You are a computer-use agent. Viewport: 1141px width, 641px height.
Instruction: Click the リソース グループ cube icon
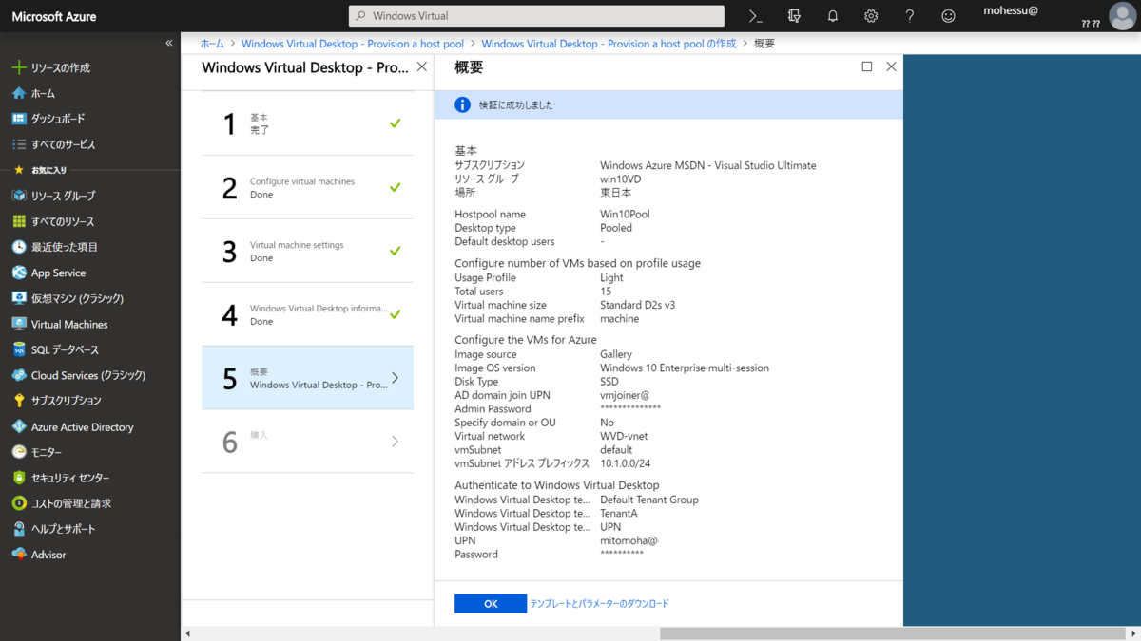pos(18,196)
